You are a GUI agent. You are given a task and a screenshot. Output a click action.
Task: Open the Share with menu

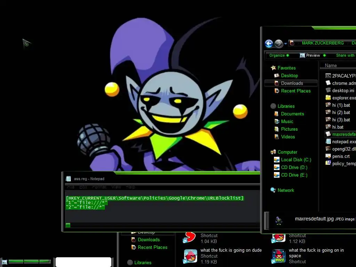click(x=345, y=55)
